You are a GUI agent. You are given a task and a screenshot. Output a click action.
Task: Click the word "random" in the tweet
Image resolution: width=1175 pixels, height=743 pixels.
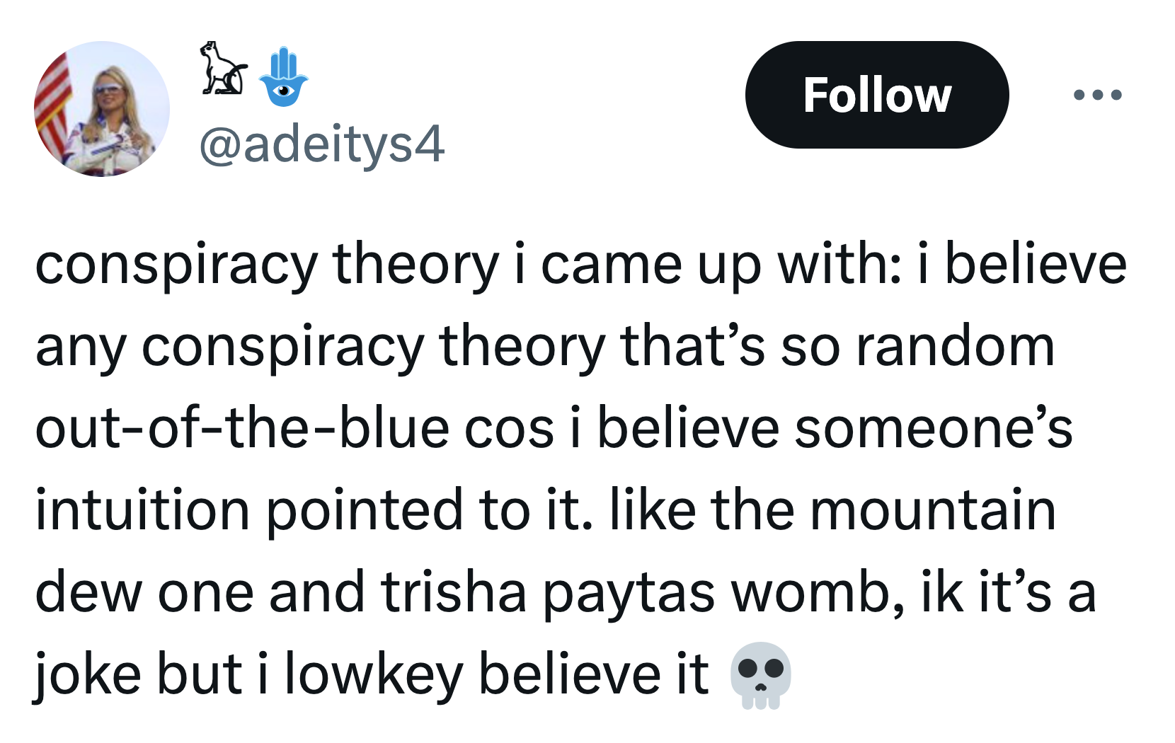tap(955, 347)
